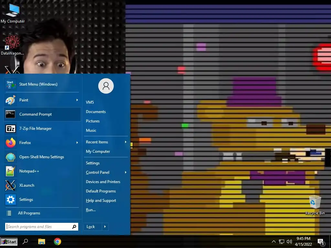The height and width of the screenshot is (248, 331).
Task: Click the Command Prompt icon
Action: point(11,114)
